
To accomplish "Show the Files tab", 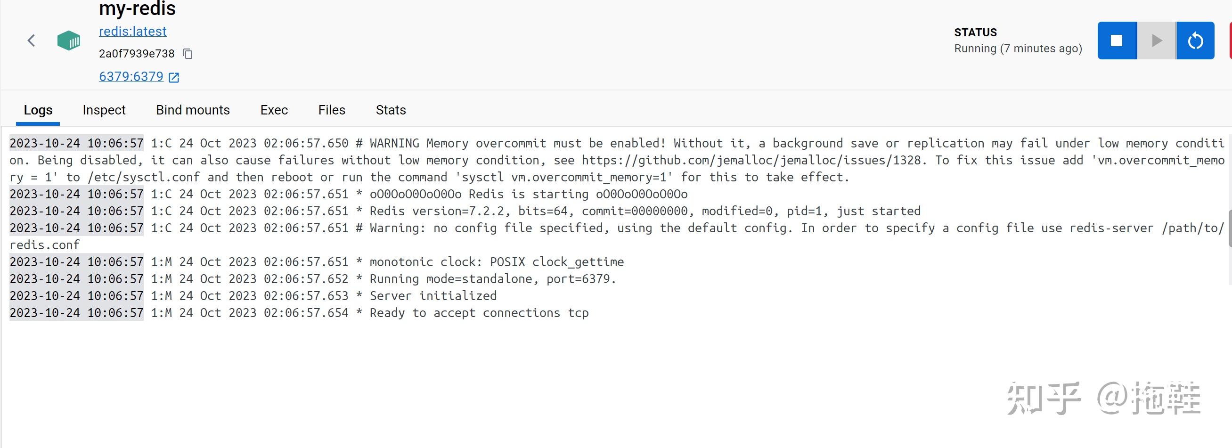I will (331, 110).
